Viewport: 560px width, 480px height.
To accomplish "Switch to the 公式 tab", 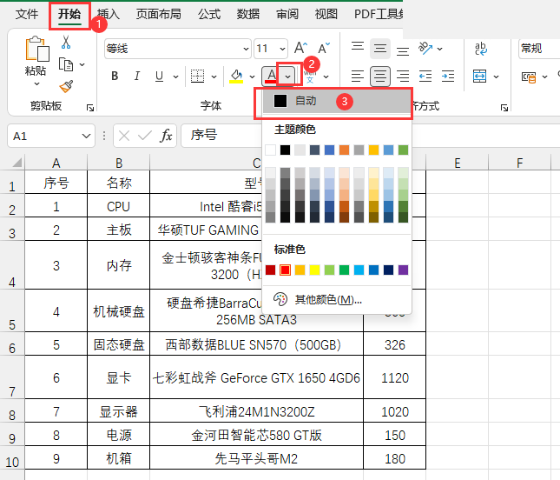I will click(209, 14).
